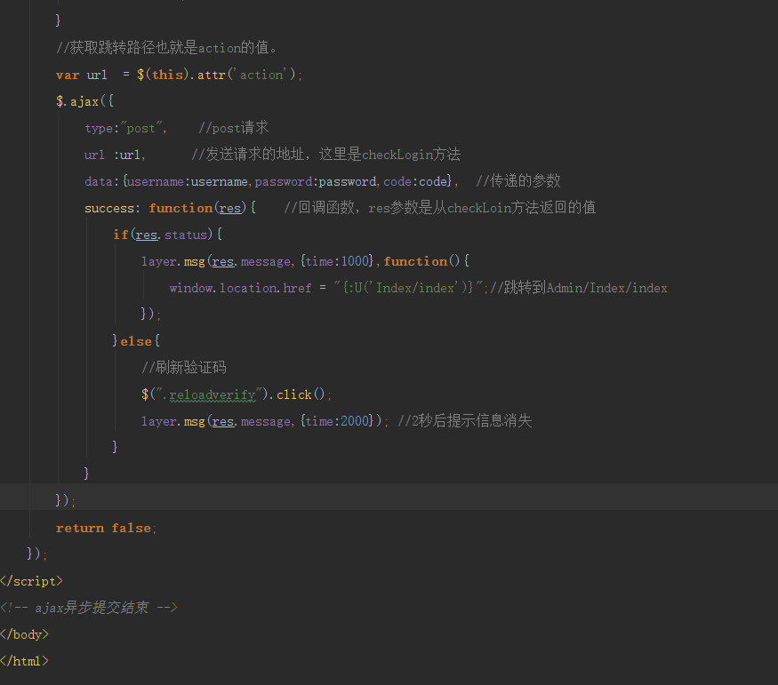This screenshot has width=778, height=685.
Task: Click the comment '//获取跳转路径也就是action的值。'
Action: tap(167, 48)
